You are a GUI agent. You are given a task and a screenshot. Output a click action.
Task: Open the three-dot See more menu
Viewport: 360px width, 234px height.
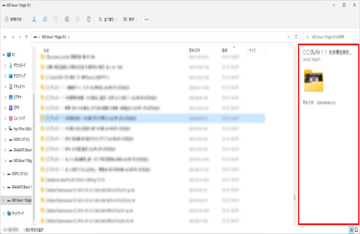point(147,19)
